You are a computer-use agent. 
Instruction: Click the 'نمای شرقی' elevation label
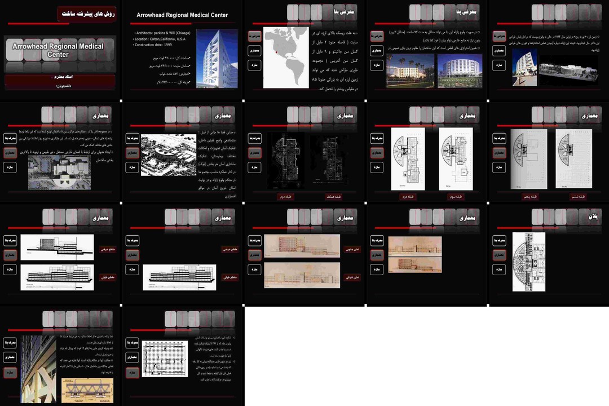click(x=352, y=277)
